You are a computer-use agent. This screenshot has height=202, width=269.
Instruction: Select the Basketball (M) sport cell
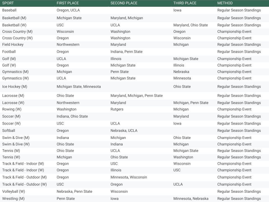[x=14, y=18]
